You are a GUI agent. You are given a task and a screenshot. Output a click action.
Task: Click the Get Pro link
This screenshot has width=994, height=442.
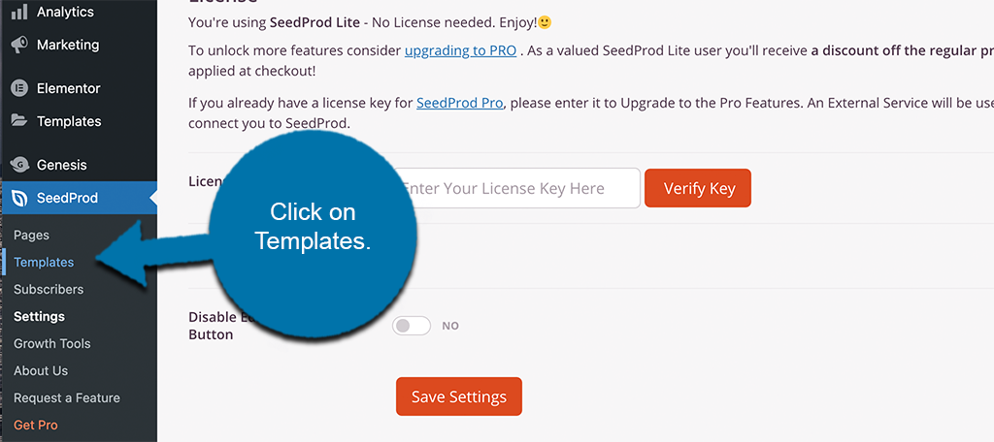point(36,426)
